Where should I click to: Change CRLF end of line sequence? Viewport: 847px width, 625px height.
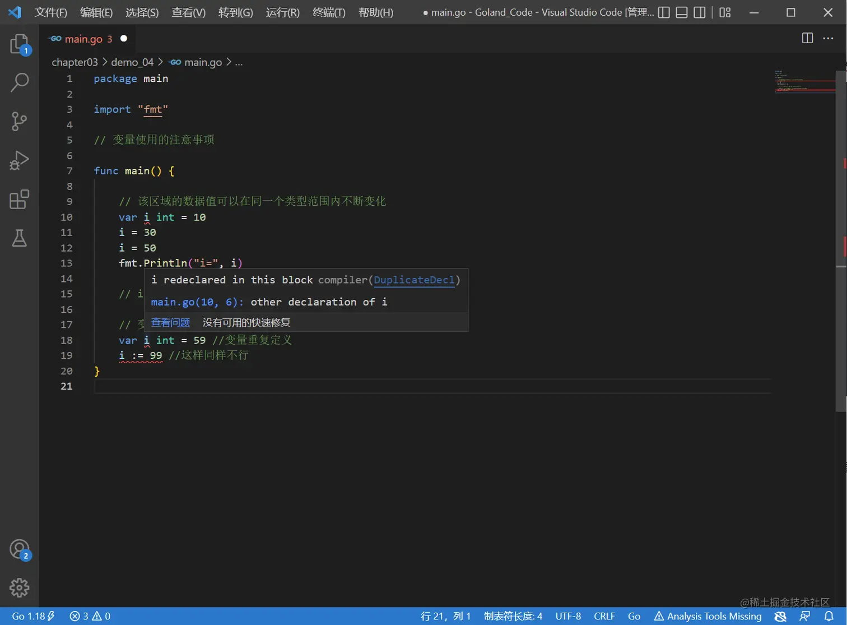604,616
